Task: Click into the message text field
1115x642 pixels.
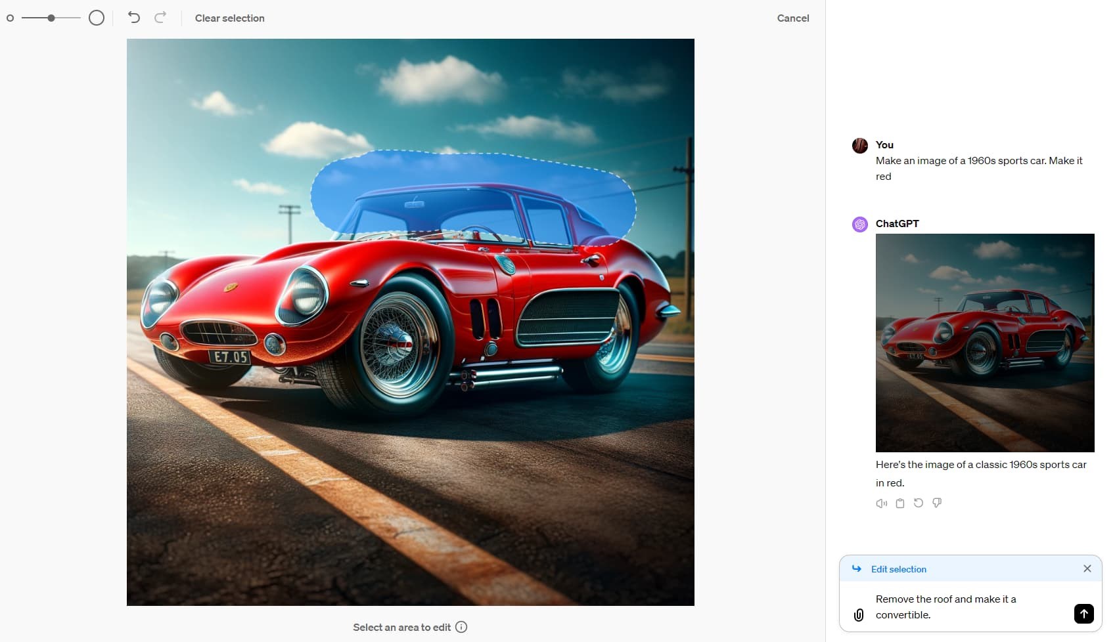Action: (x=966, y=607)
